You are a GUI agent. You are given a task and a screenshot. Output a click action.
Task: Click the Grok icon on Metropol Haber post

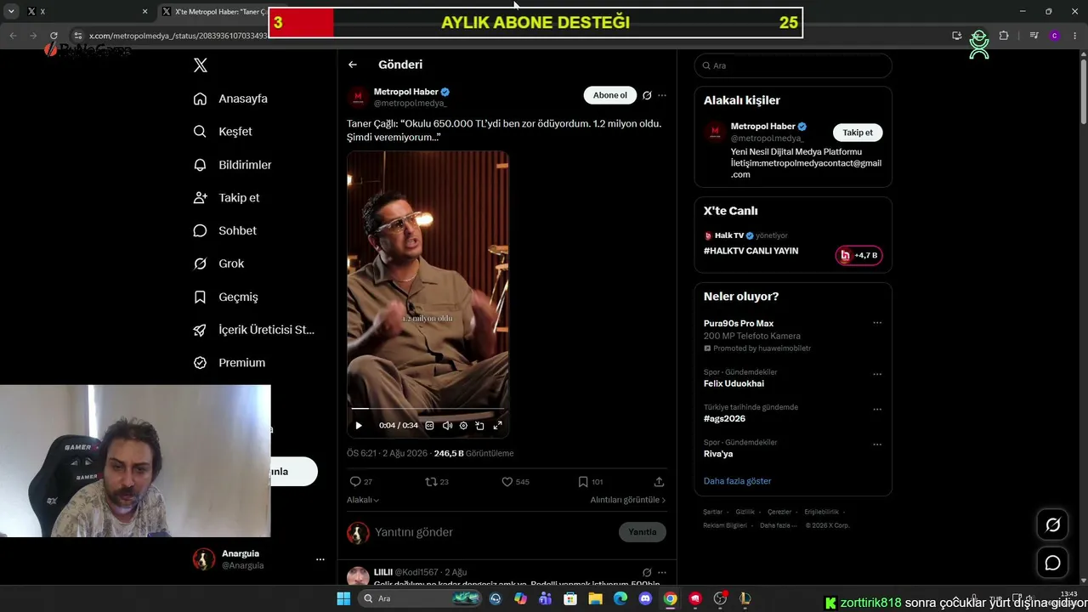tap(647, 95)
